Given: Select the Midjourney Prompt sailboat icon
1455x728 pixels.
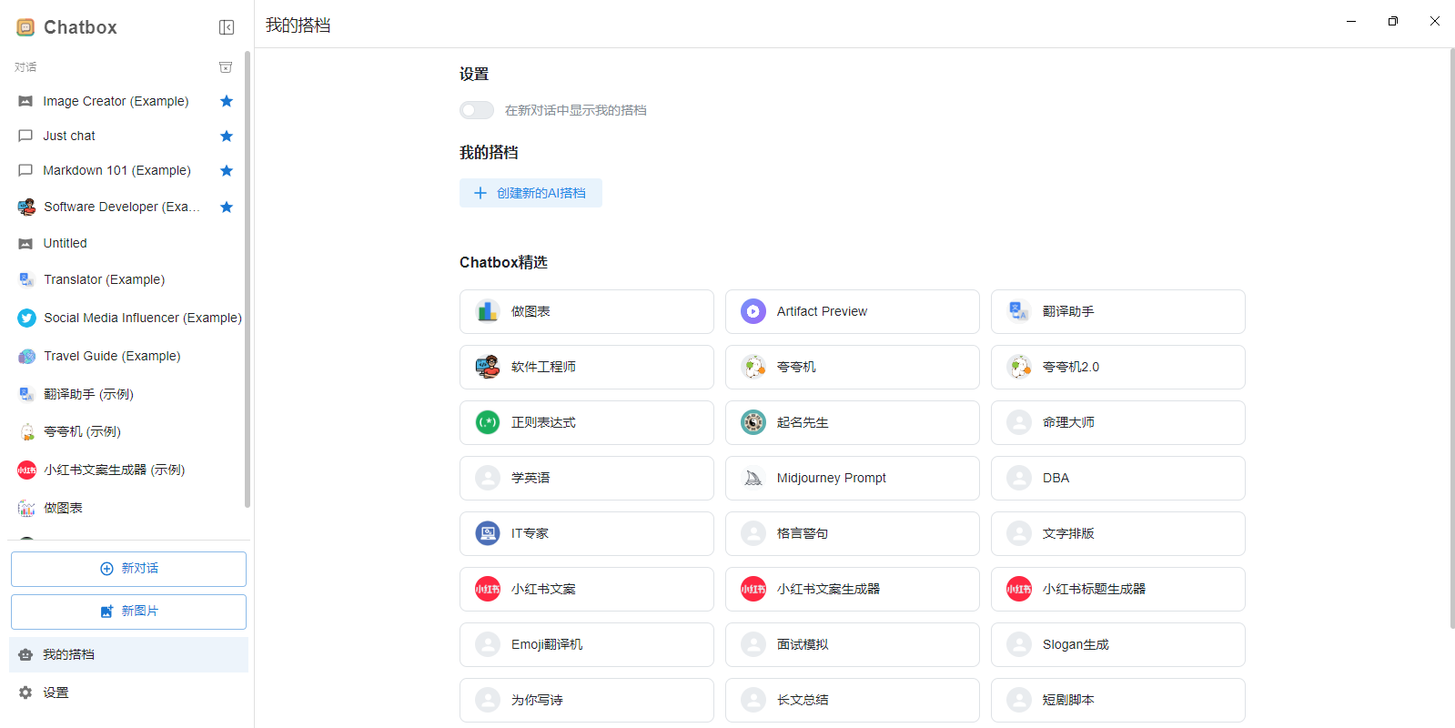Looking at the screenshot, I should [x=753, y=478].
